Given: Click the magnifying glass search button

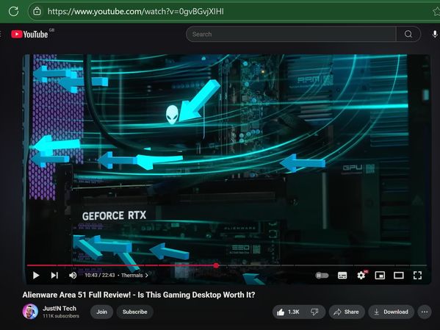Looking at the screenshot, I should pos(408,35).
